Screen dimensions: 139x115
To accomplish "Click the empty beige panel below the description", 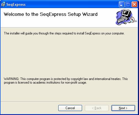I will (69, 56).
